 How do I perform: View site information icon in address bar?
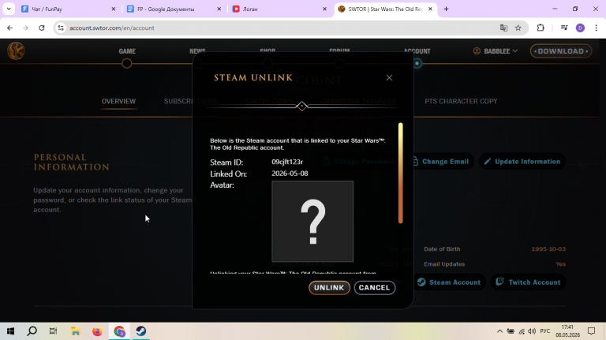pos(61,28)
